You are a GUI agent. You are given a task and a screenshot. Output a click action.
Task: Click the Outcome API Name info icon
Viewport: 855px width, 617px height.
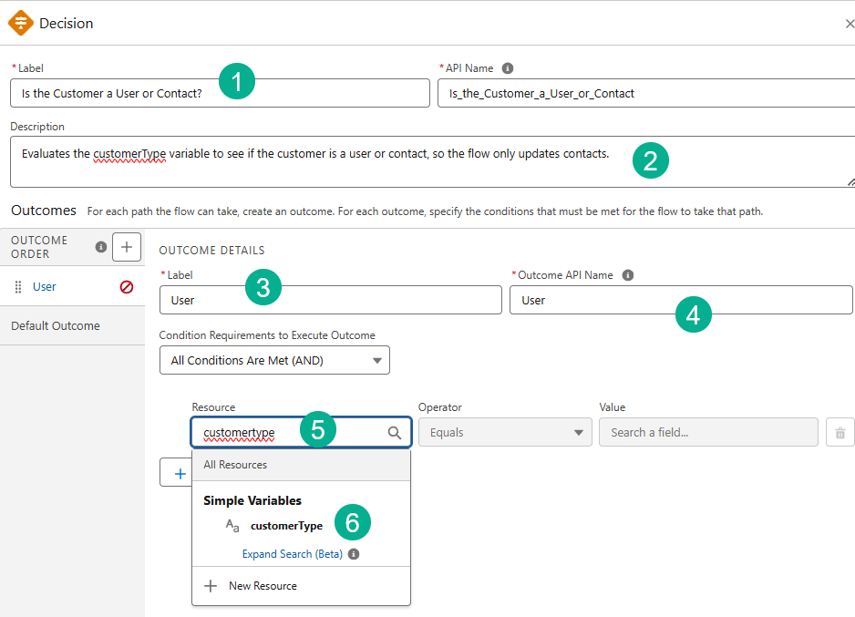click(628, 275)
